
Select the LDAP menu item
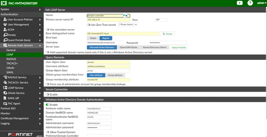click(x=22, y=55)
